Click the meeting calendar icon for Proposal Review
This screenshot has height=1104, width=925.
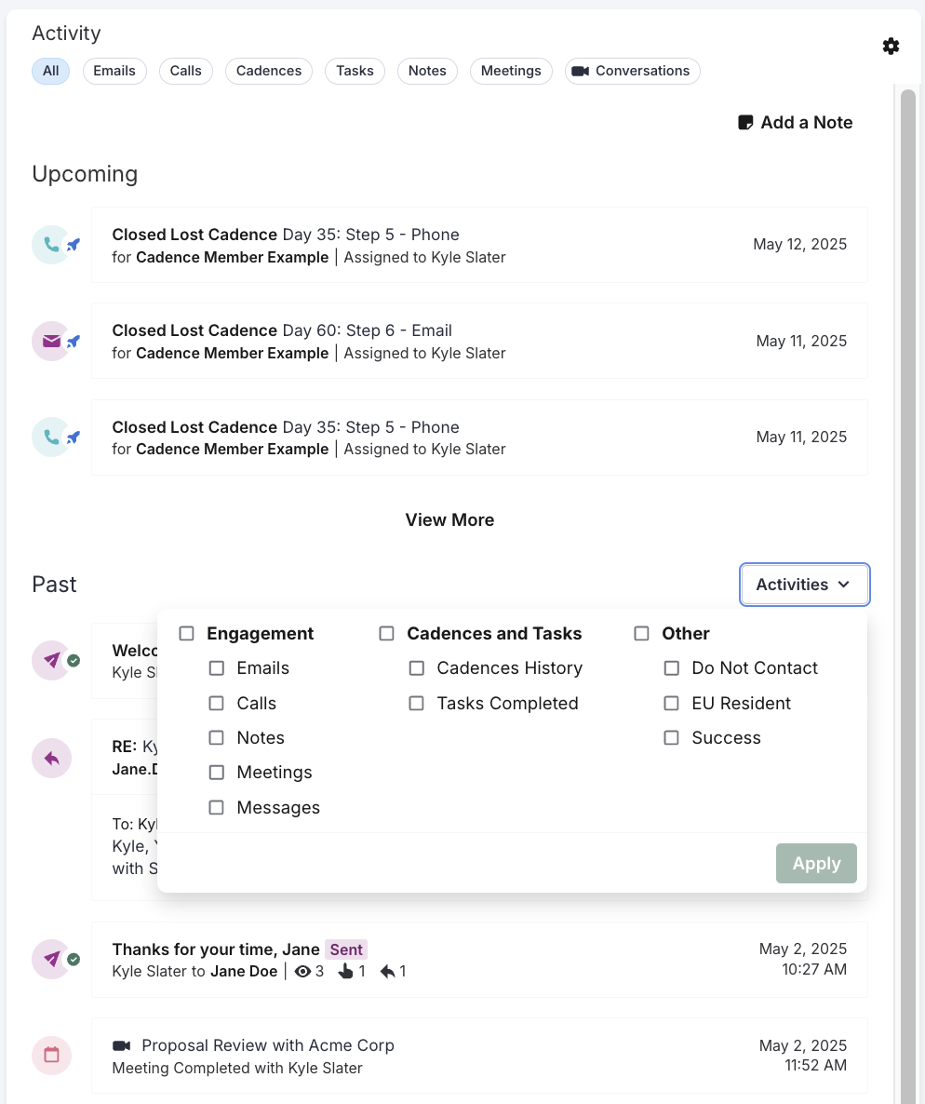[51, 1055]
